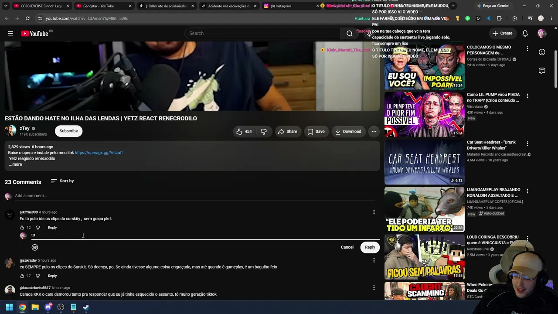This screenshot has height=314, width=558.
Task: Reload the current page
Action: (27, 18)
